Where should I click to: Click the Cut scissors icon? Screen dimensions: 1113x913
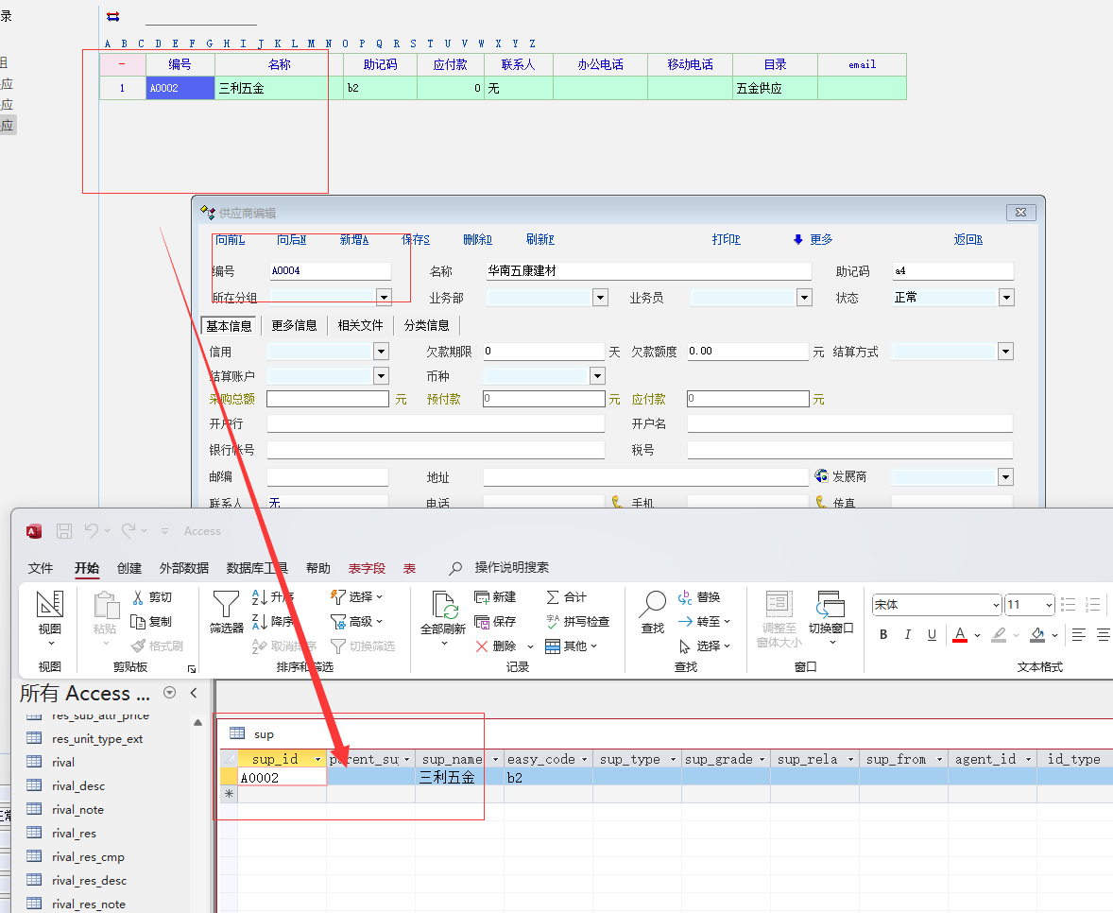pos(139,597)
